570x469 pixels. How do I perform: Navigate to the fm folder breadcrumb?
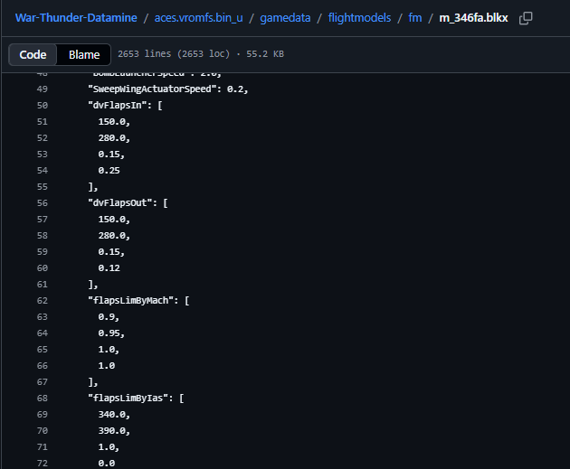(415, 18)
